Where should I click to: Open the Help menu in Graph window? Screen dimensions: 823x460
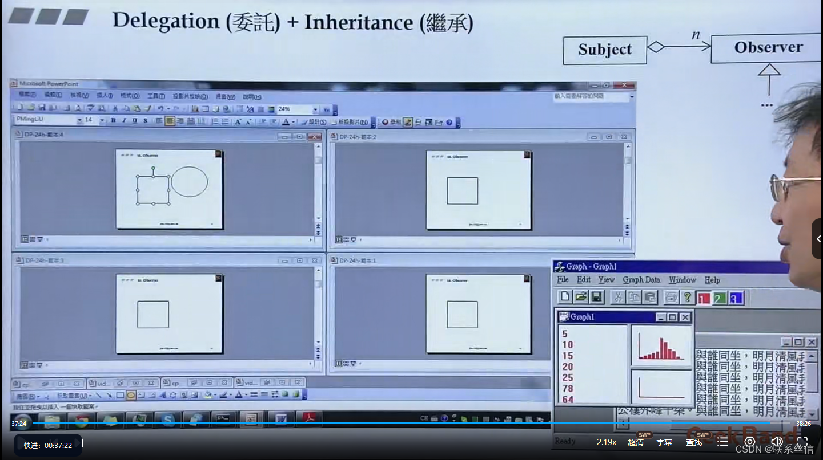click(x=712, y=280)
